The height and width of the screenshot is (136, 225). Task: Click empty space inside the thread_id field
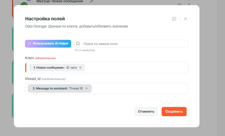[x=139, y=88]
